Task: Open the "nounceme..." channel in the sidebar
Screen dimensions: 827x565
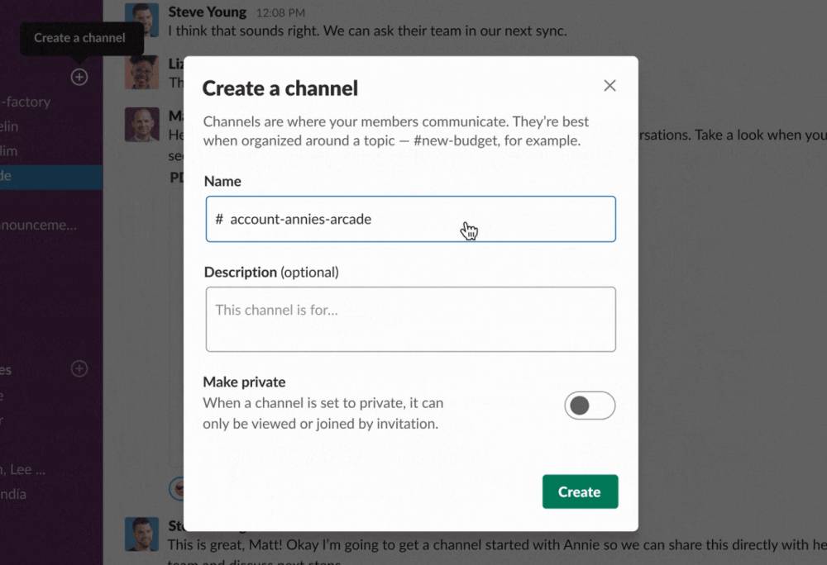Action: 39,225
